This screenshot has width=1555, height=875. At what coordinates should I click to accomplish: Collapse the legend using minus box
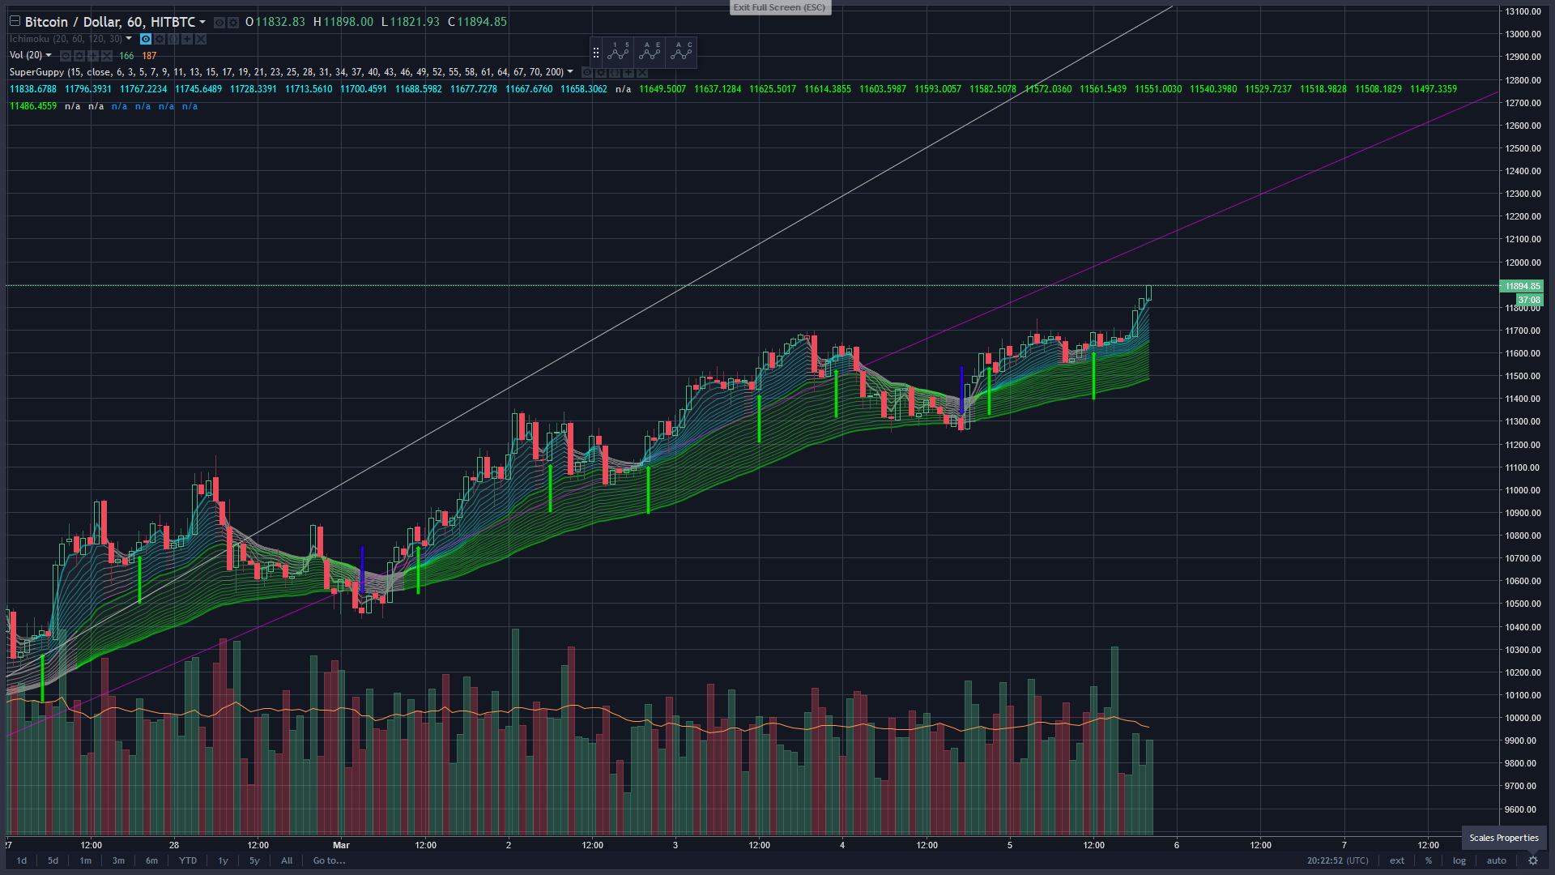click(x=15, y=21)
